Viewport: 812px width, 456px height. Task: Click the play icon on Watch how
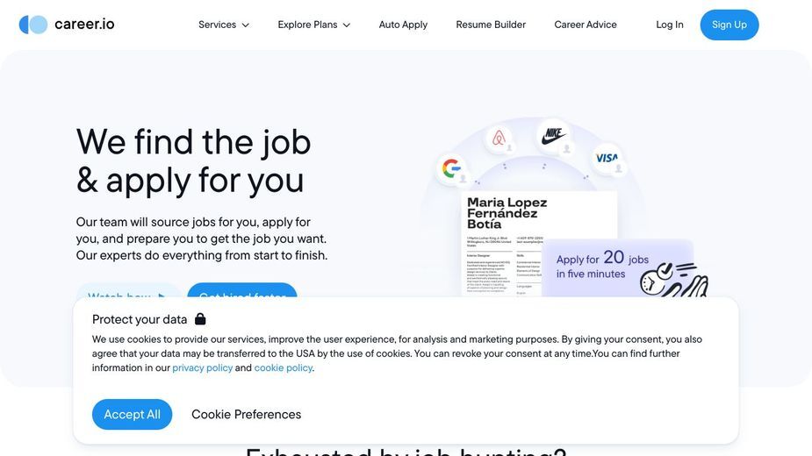point(162,296)
